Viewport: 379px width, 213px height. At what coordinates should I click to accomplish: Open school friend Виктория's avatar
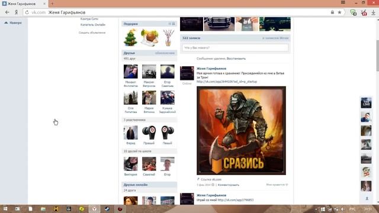pyautogui.click(x=130, y=164)
